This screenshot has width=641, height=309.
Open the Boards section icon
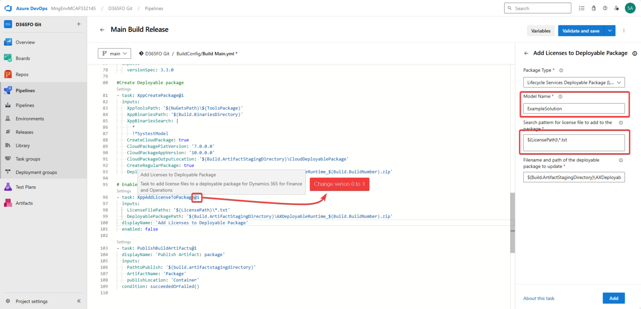coord(8,58)
